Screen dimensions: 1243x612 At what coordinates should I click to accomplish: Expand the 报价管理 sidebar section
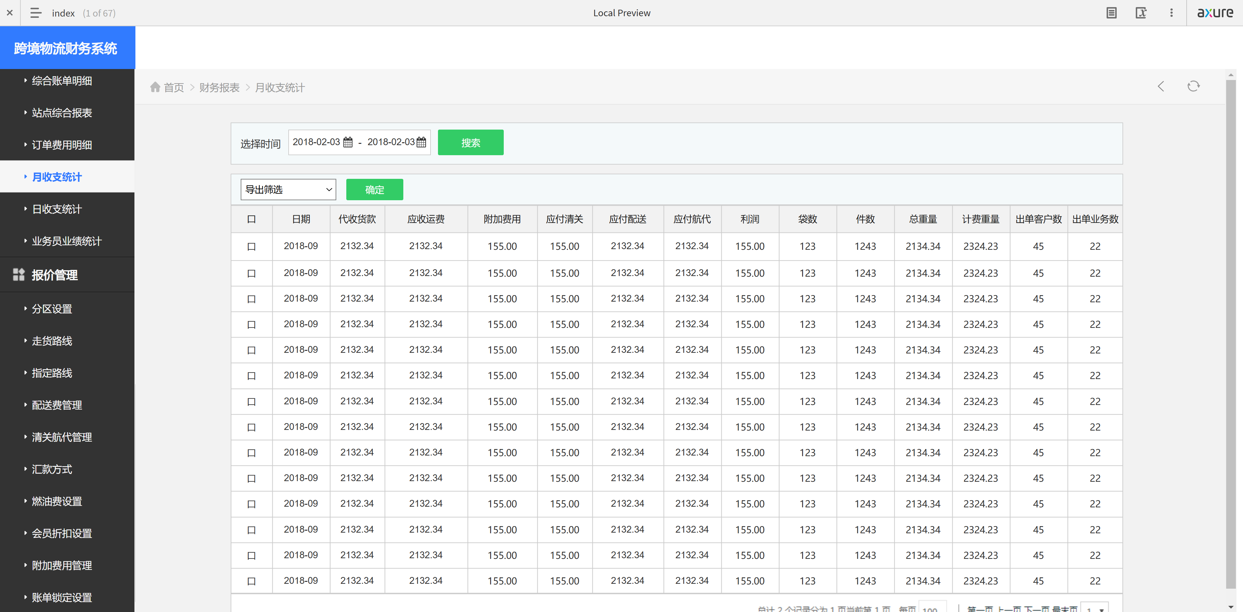tap(54, 275)
